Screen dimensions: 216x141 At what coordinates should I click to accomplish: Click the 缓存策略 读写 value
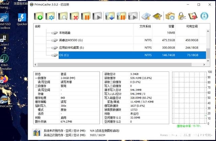(x=63, y=102)
